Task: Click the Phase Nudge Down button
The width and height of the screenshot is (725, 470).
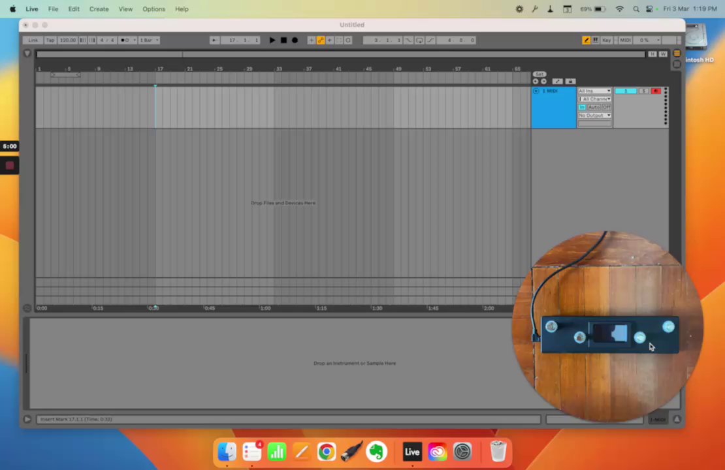Action: coord(83,40)
